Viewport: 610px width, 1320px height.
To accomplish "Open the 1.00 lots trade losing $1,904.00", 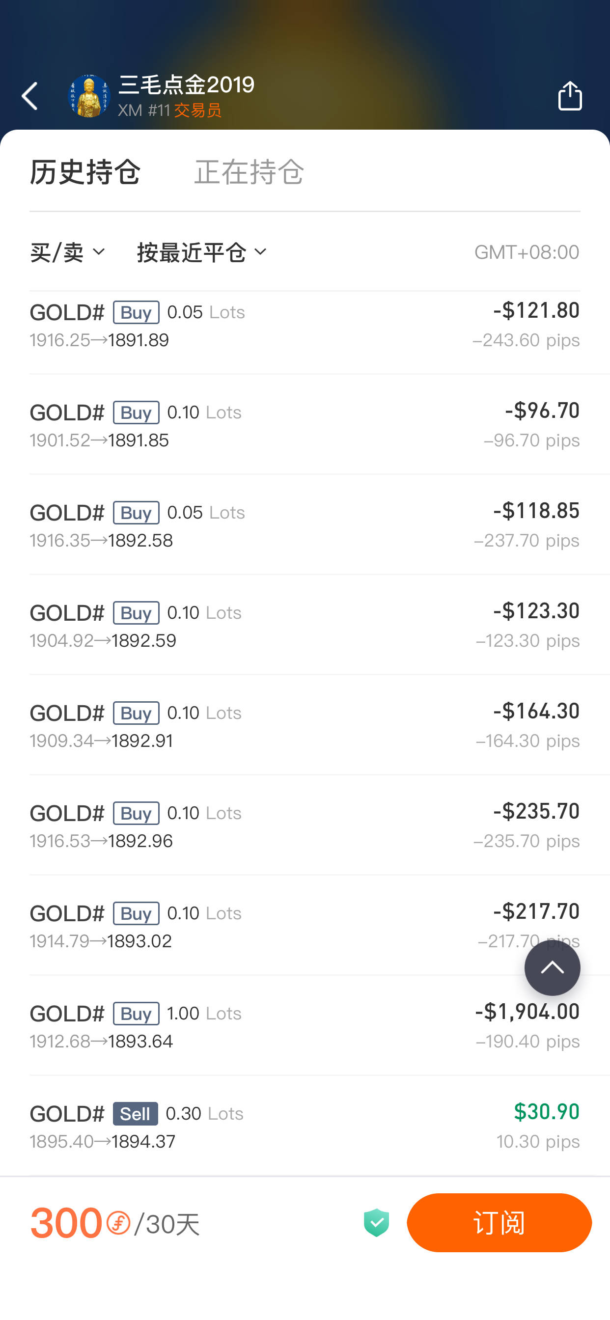I will tap(305, 1026).
